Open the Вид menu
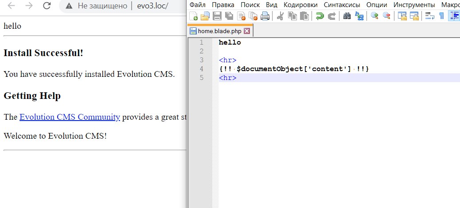This screenshot has height=208, width=460. pos(272,5)
